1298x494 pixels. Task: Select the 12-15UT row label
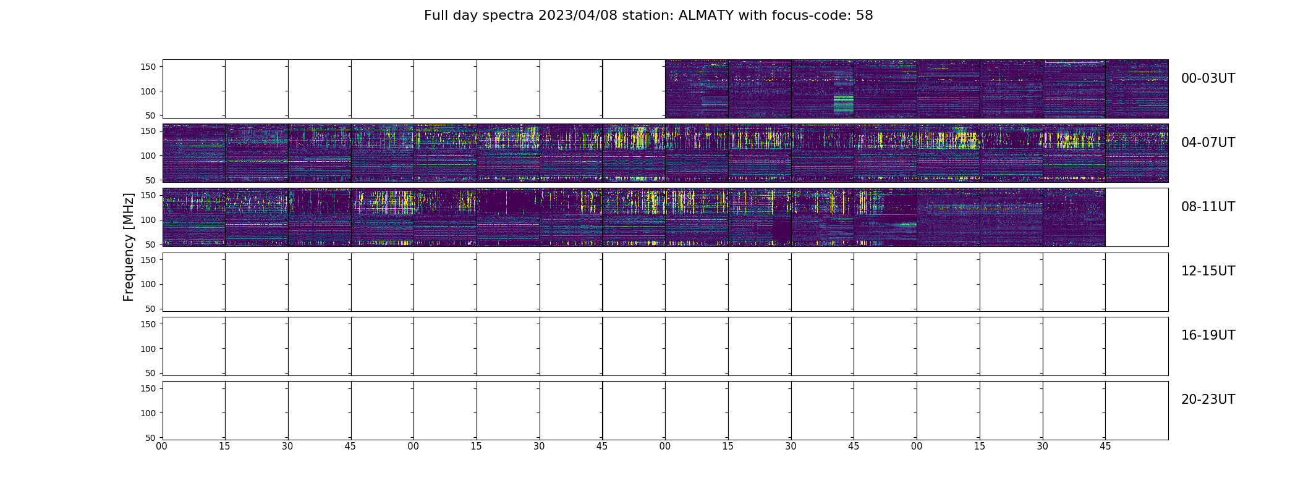coord(1208,271)
